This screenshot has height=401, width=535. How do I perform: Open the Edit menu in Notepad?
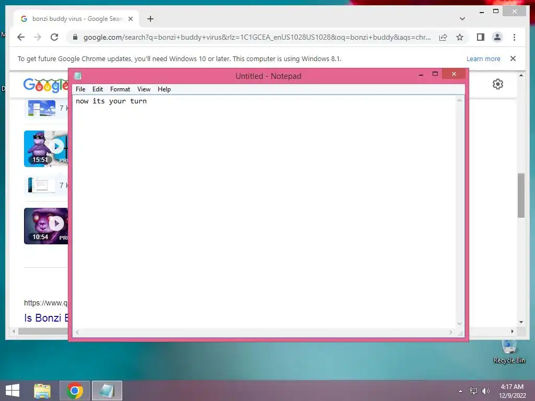(x=97, y=89)
